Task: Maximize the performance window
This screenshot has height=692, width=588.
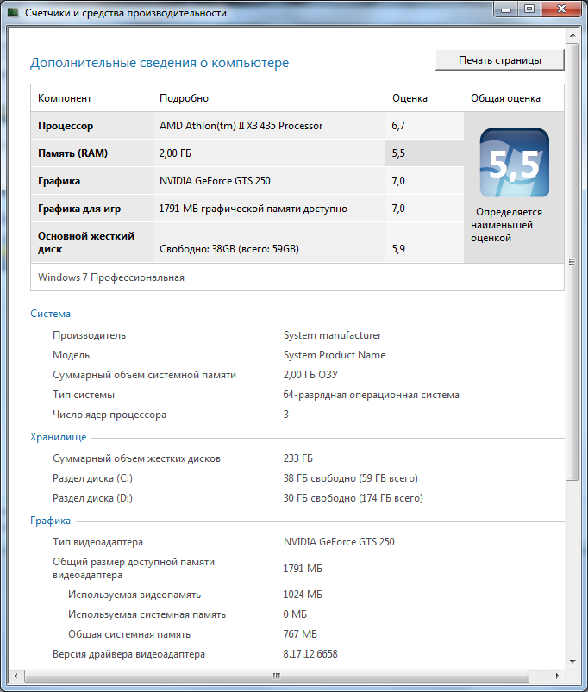Action: 529,9
